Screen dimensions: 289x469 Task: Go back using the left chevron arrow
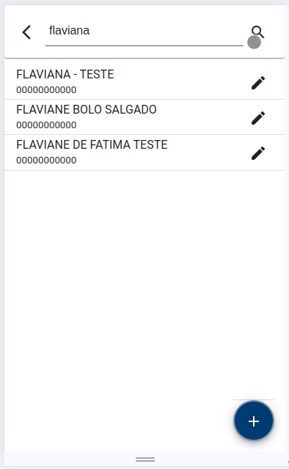(26, 32)
